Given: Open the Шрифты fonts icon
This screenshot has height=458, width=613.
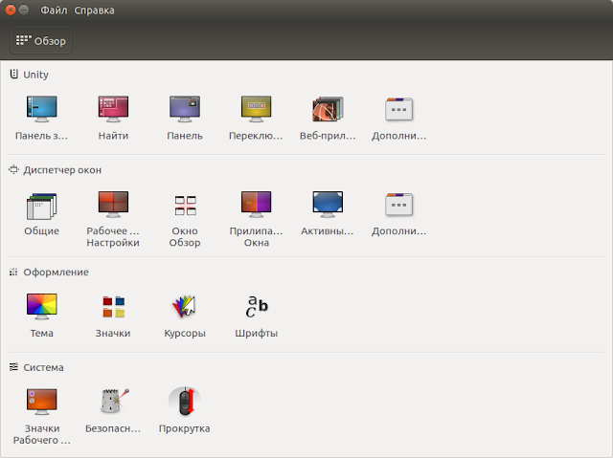Looking at the screenshot, I should [x=257, y=307].
